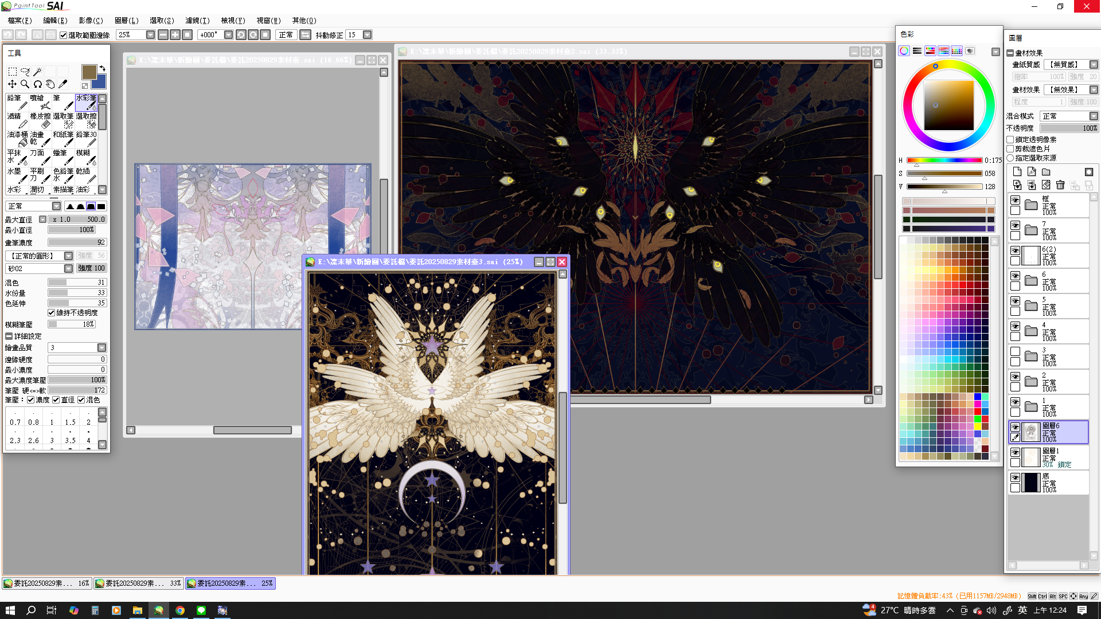1101x619 pixels.
Task: Zoom out canvas minus button in toolbar
Action: [163, 35]
